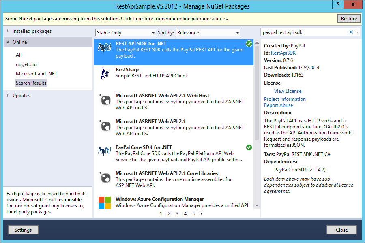Click the Last Published 1/24/2014 text
Image resolution: width=365 pixels, height=243 pixels.
coord(292,68)
